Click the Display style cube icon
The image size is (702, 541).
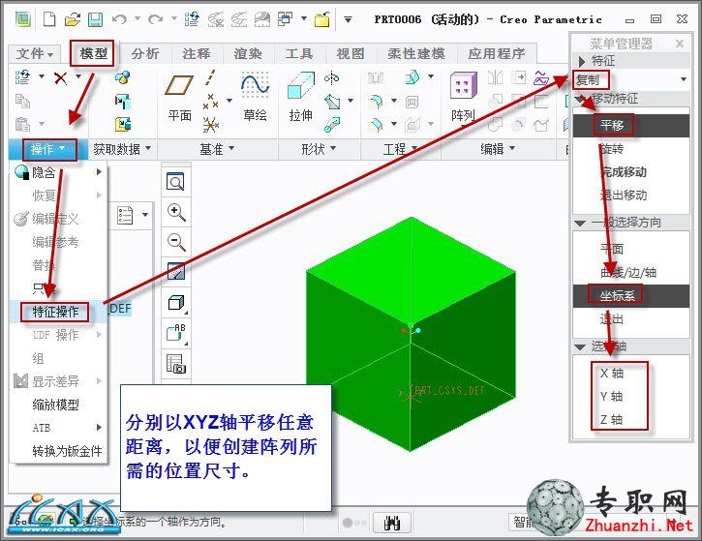176,303
